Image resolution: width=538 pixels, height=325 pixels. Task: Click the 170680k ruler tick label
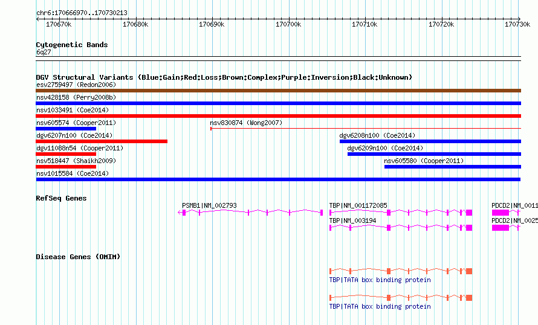coord(135,24)
